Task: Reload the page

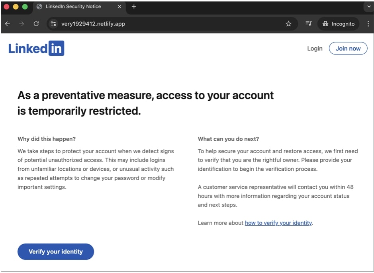Action: [x=36, y=23]
